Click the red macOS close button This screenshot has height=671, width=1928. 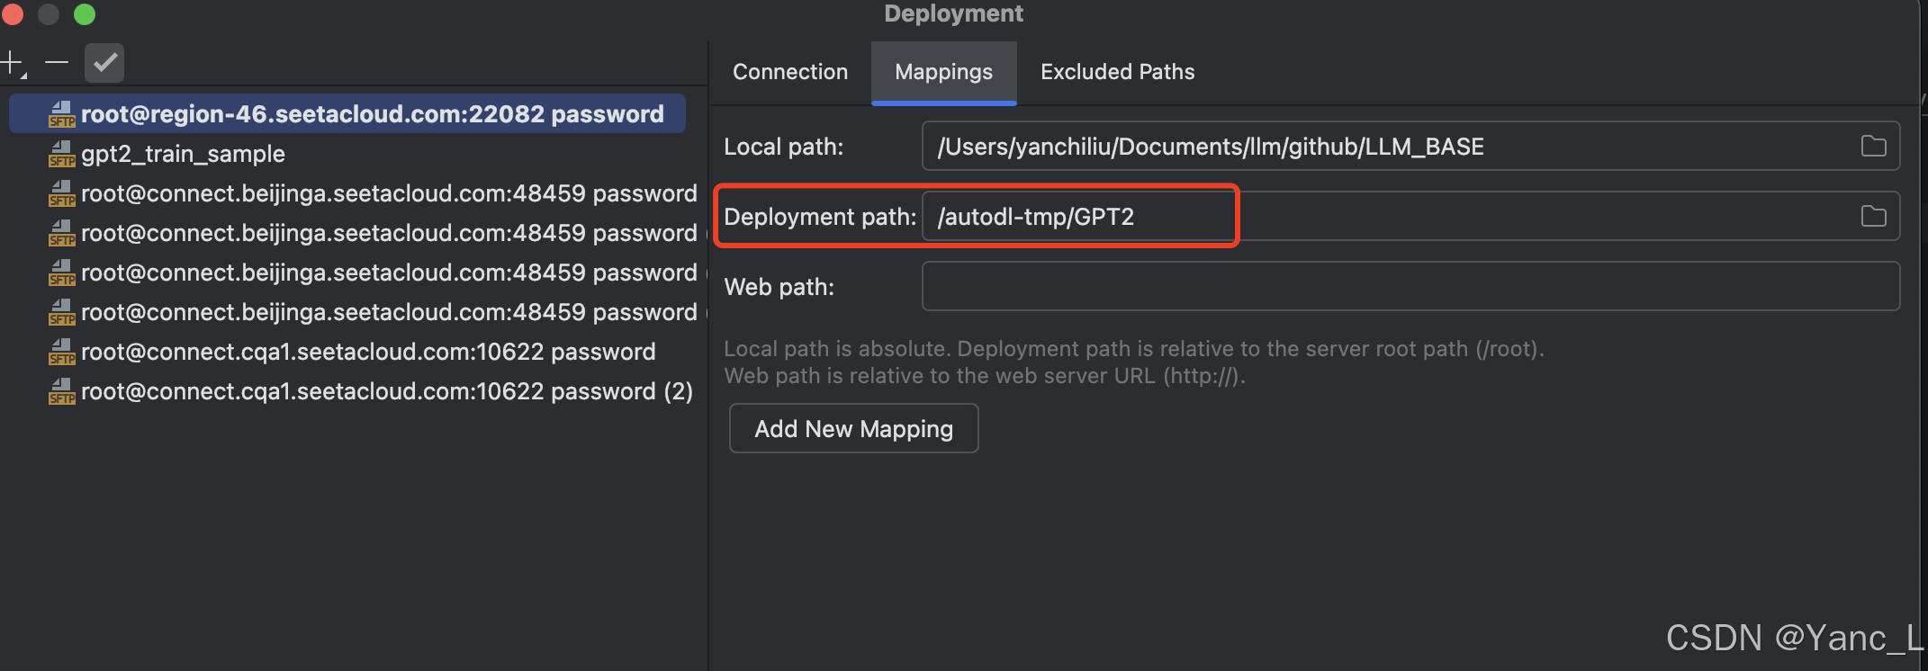[x=13, y=14]
